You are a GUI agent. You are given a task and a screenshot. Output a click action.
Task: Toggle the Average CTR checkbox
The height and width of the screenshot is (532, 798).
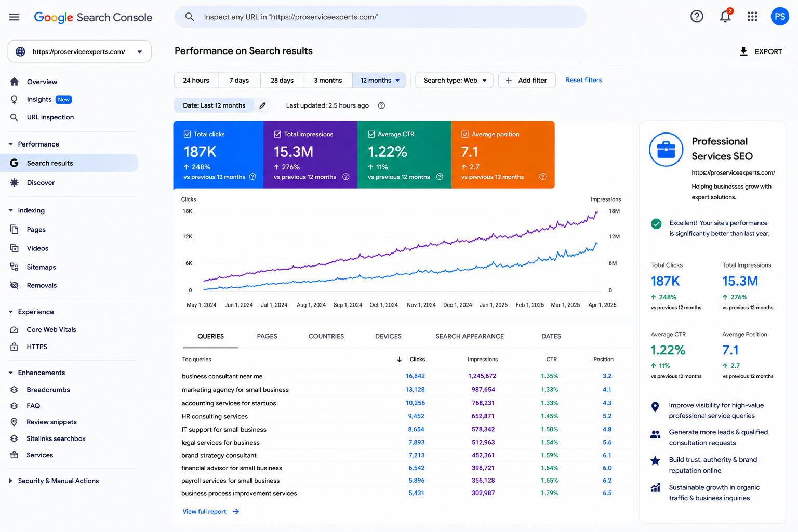point(371,134)
